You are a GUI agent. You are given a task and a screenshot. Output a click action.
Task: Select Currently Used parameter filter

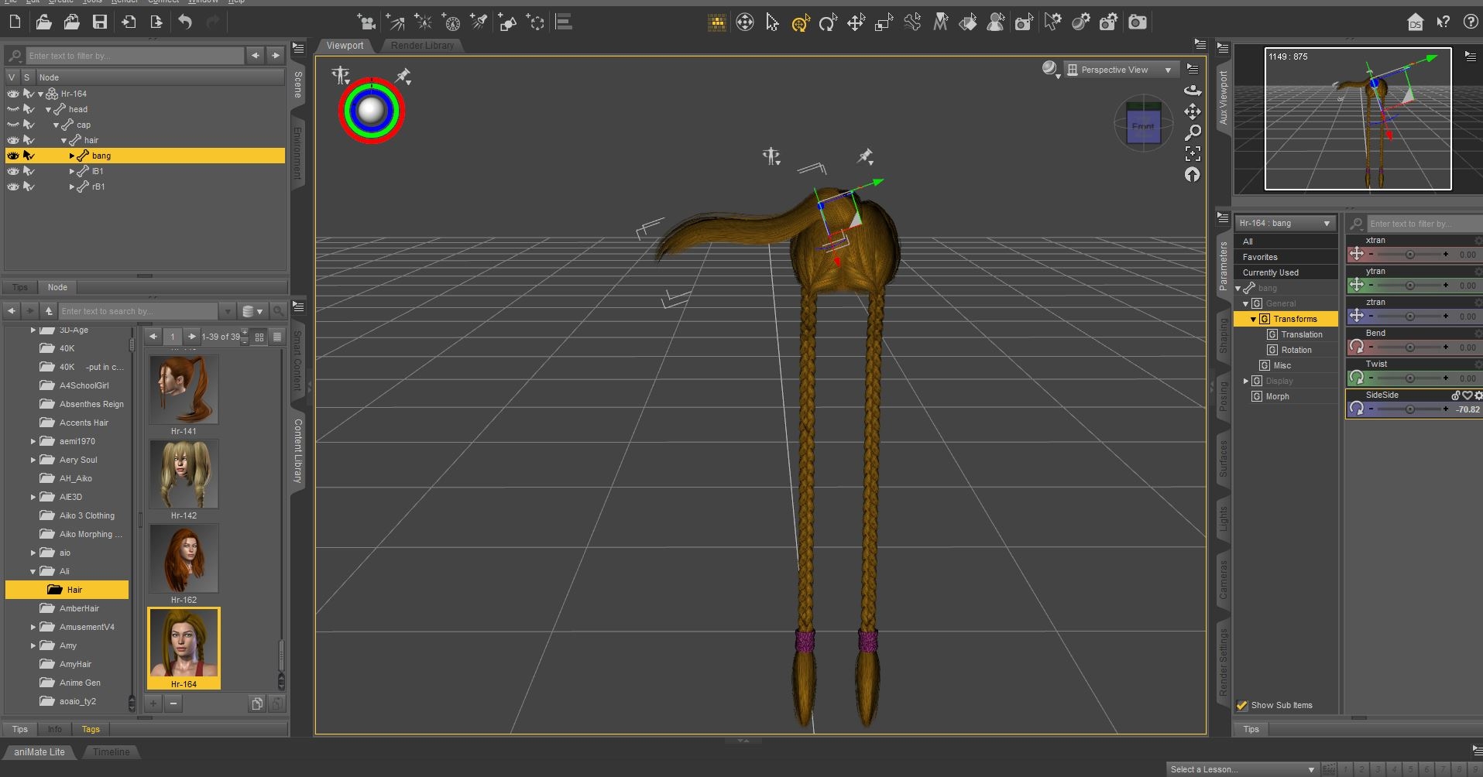[1270, 272]
